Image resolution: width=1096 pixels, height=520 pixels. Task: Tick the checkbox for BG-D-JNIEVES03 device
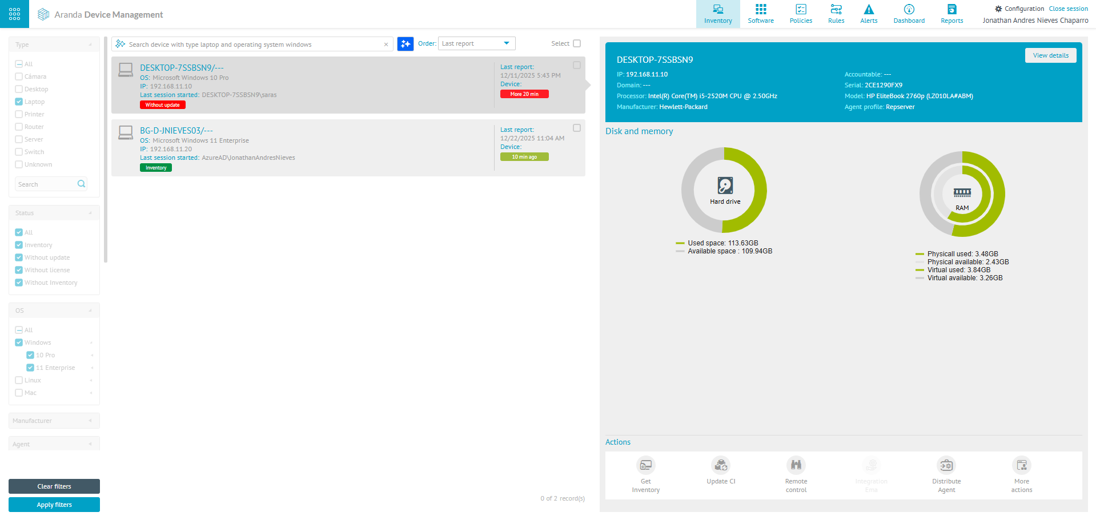pyautogui.click(x=577, y=128)
